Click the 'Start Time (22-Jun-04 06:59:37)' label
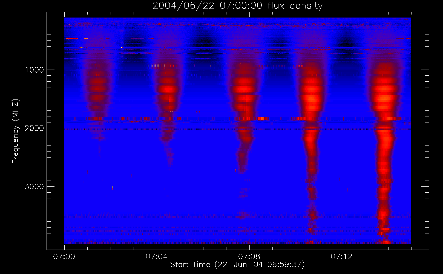Screen dimensions: 443x274 click(237, 265)
